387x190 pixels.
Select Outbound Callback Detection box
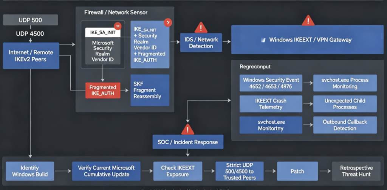point(345,125)
